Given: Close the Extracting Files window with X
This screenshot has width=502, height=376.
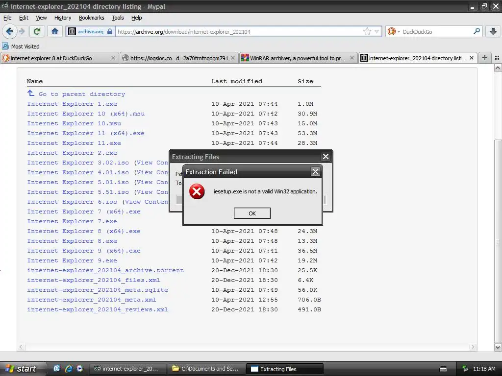Looking at the screenshot, I should pos(326,156).
